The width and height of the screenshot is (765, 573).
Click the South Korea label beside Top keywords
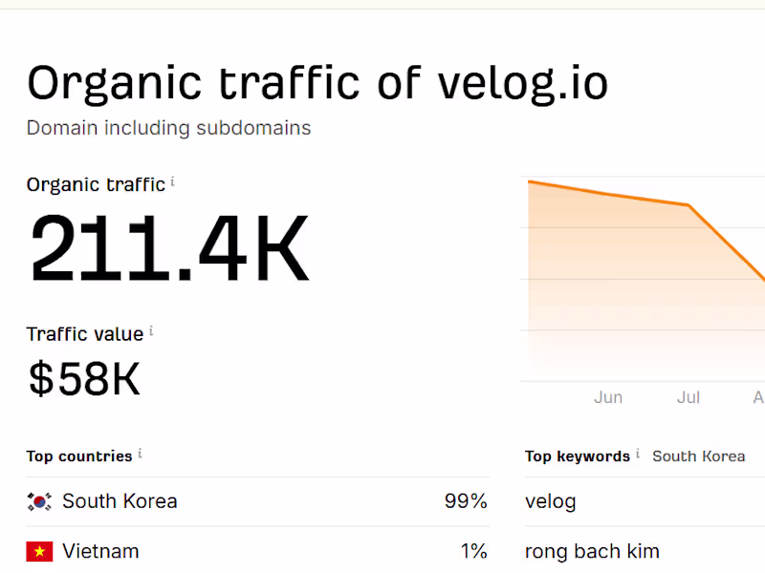tap(698, 456)
